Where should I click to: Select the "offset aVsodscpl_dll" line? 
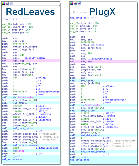(x=101, y=143)
